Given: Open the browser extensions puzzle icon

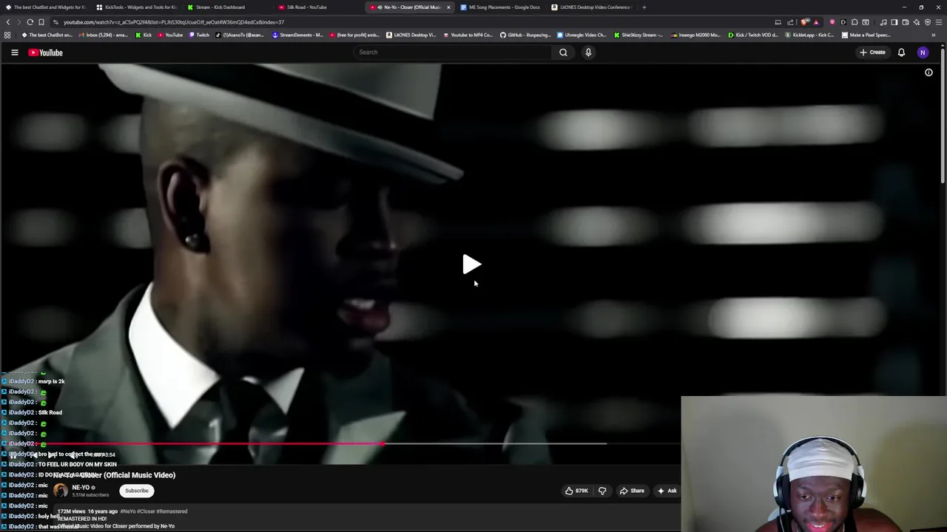Looking at the screenshot, I should (855, 22).
